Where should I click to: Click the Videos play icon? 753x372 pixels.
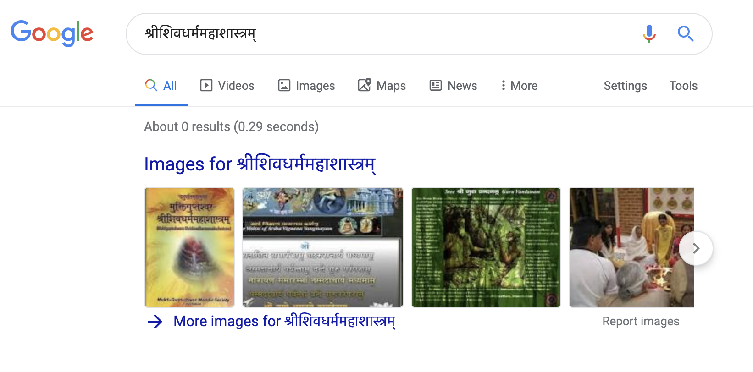(x=206, y=85)
